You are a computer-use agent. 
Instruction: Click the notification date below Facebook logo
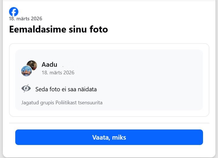pyautogui.click(x=25, y=19)
